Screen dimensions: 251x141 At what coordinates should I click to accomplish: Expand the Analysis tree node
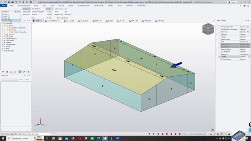pos(5,34)
